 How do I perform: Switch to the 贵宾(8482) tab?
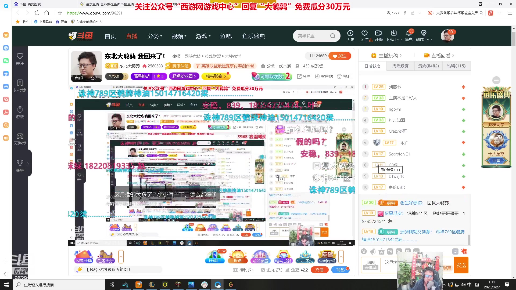428,66
